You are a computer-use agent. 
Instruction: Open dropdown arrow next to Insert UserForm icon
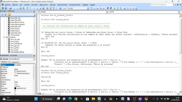click(x=8, y=8)
